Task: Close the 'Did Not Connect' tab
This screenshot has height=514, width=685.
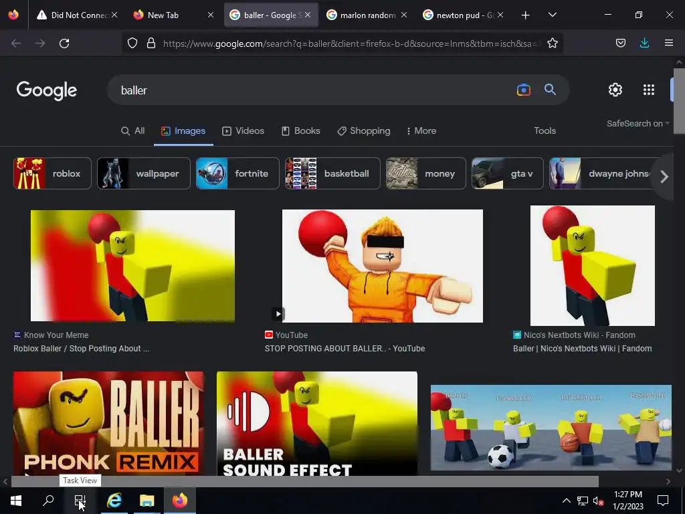Action: click(x=114, y=15)
